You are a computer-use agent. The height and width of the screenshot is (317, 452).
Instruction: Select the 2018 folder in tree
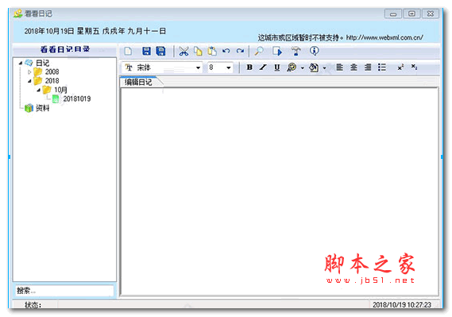click(52, 81)
